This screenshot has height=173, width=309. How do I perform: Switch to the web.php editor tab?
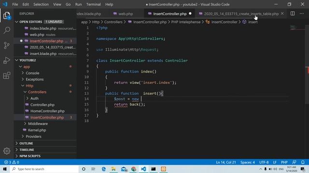point(126,13)
